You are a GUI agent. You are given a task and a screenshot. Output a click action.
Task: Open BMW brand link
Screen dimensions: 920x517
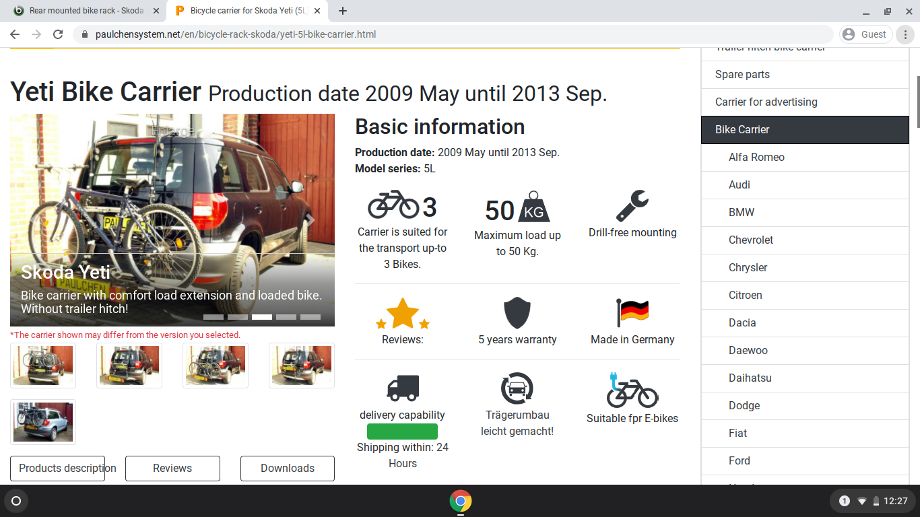tap(805, 213)
